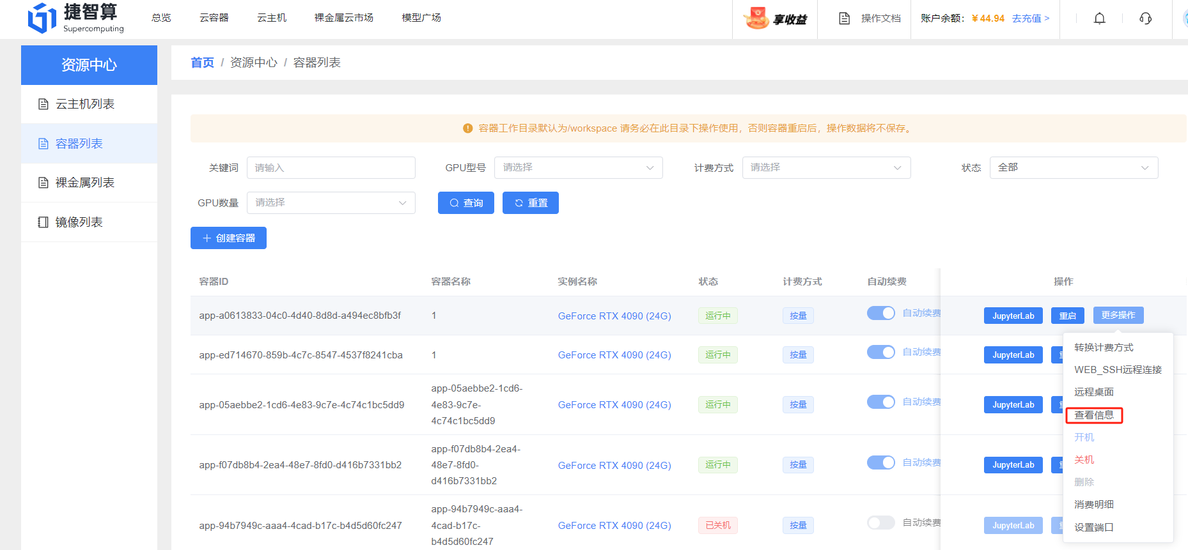The height and width of the screenshot is (550, 1188).
Task: Toggle 自动续费 for app-a0613833 container
Action: pyautogui.click(x=881, y=313)
